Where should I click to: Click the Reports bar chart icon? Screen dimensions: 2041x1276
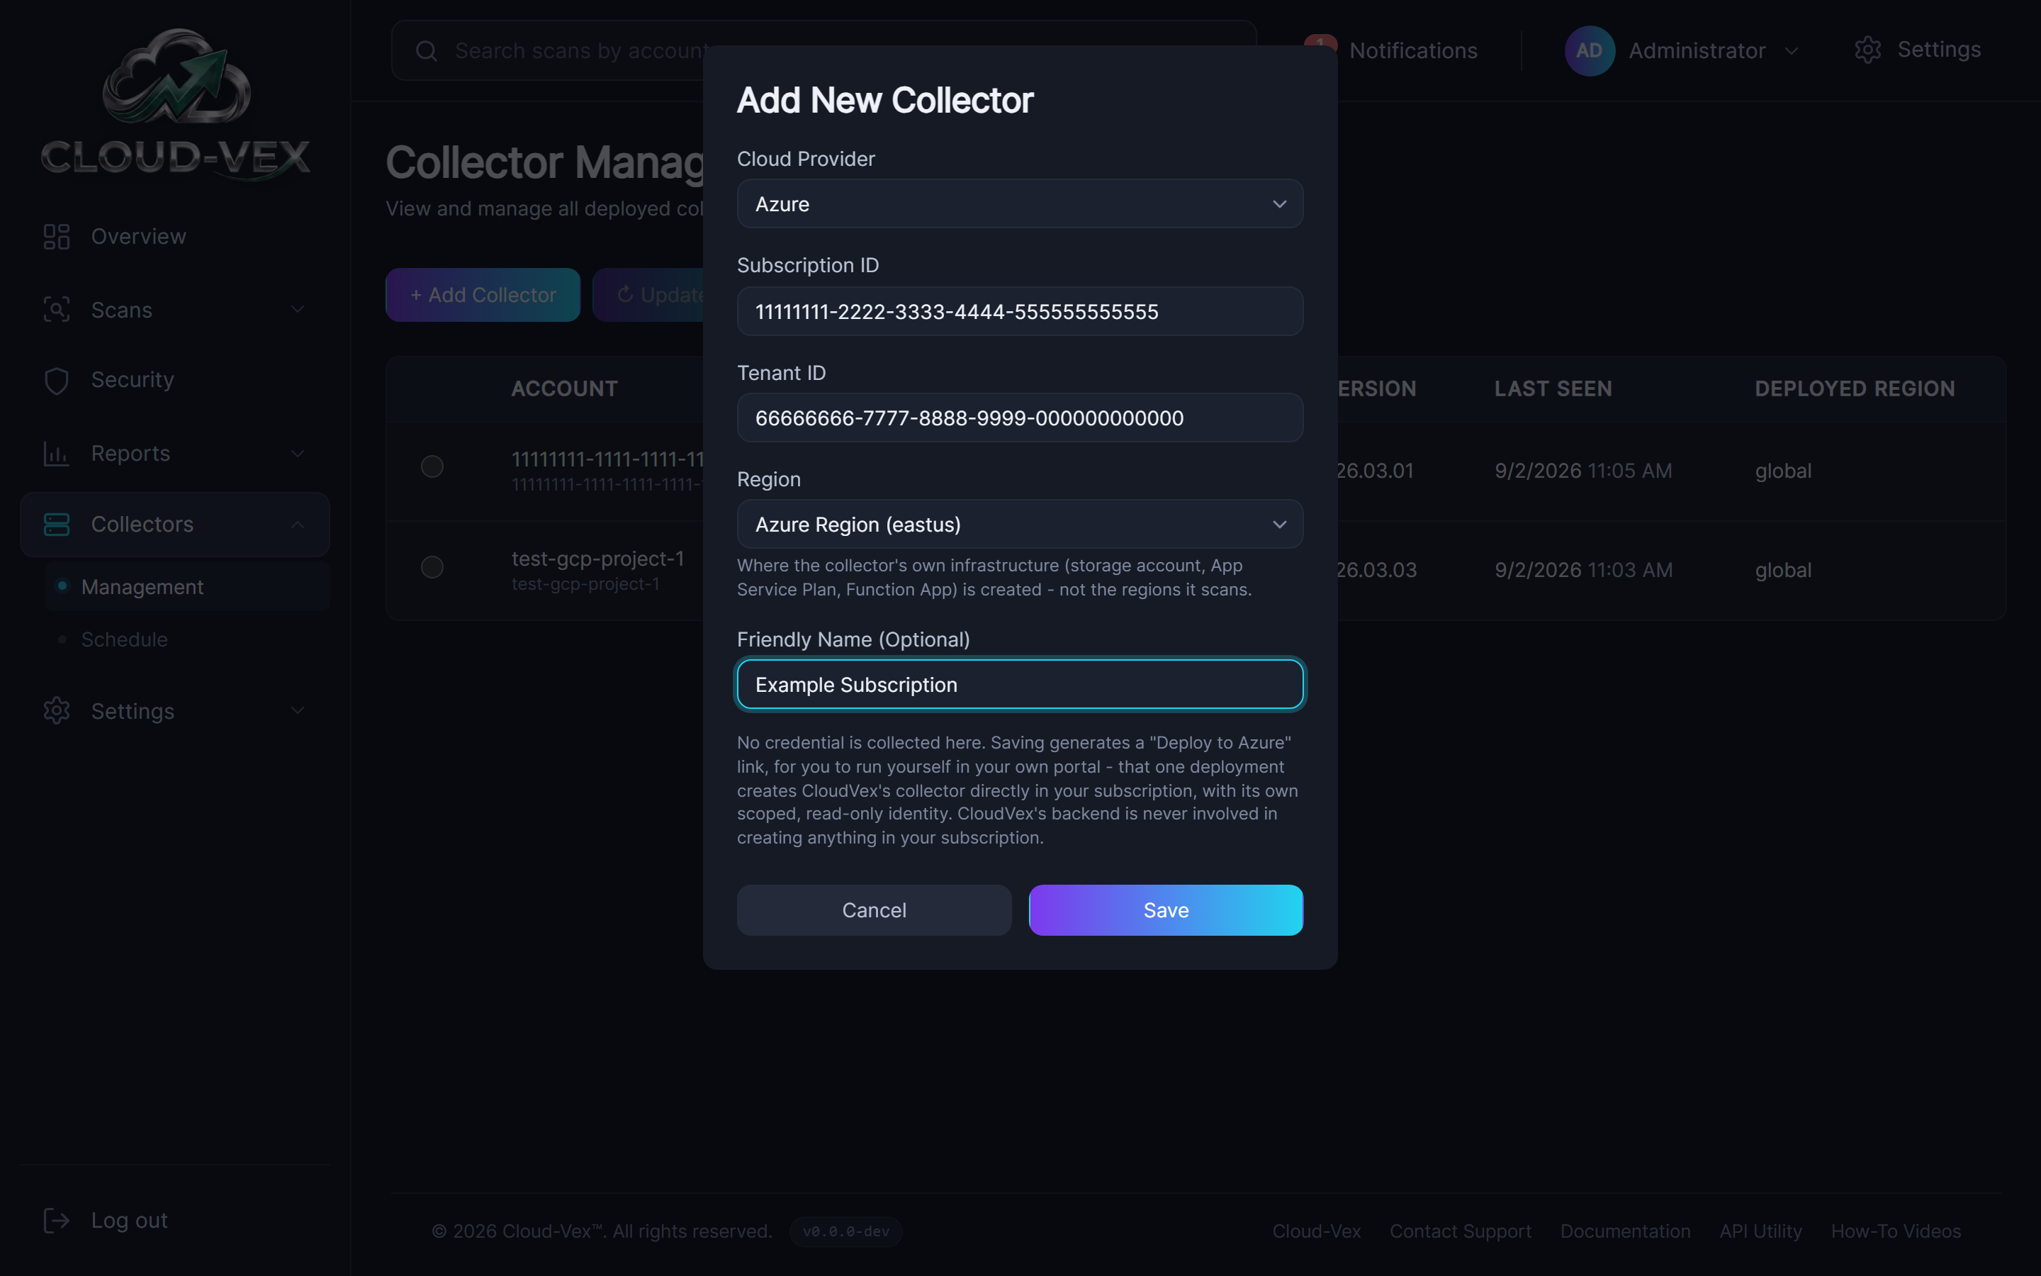pos(57,454)
